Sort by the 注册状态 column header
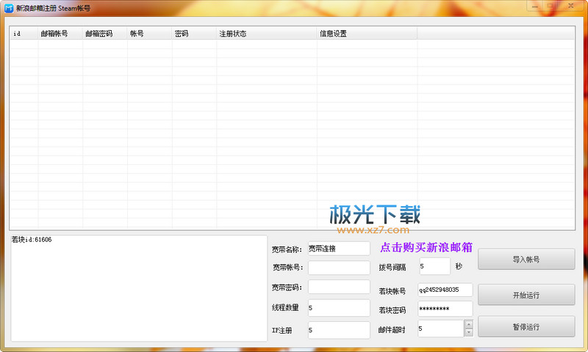588x352 pixels. pos(266,34)
